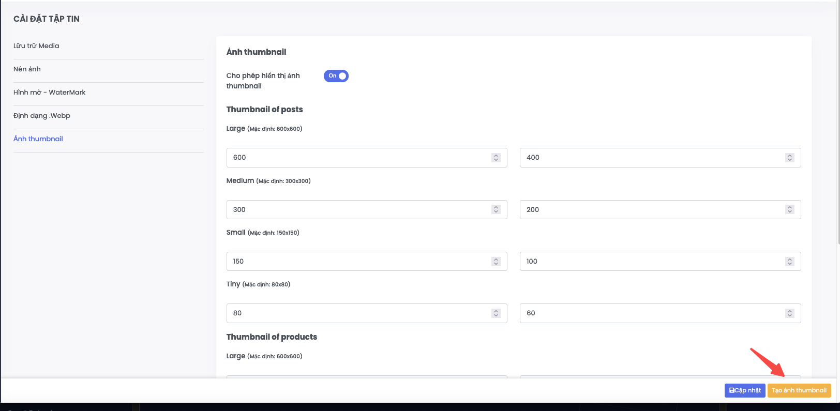Click the Tiny (Mặc định: 80x80) label
840x411 pixels.
click(x=258, y=284)
